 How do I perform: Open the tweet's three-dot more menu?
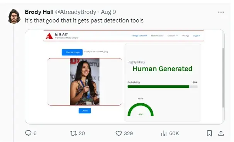tap(221, 12)
